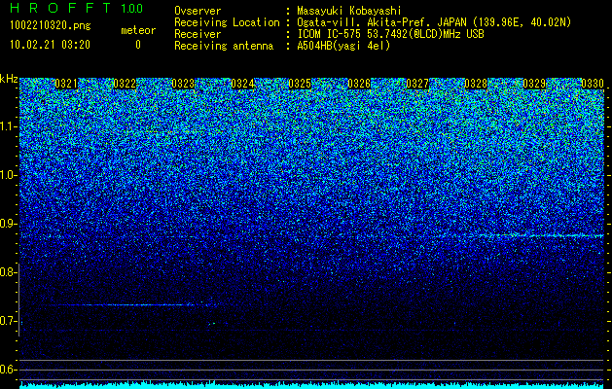Click the filename 1002210320.png

[51, 26]
